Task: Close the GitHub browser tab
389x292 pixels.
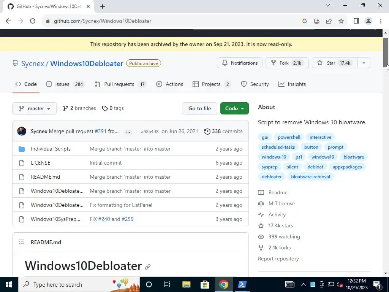Action: (88, 7)
